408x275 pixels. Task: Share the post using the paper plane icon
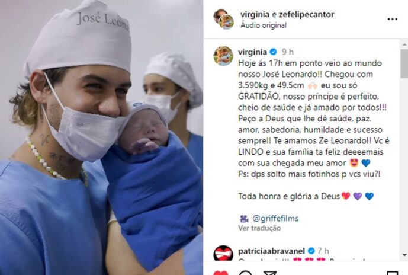click(x=270, y=273)
